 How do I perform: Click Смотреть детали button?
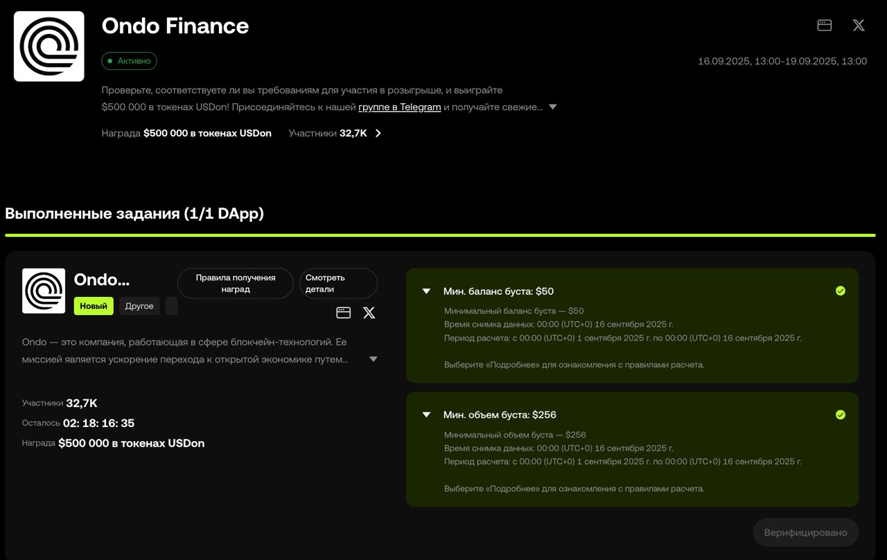338,283
